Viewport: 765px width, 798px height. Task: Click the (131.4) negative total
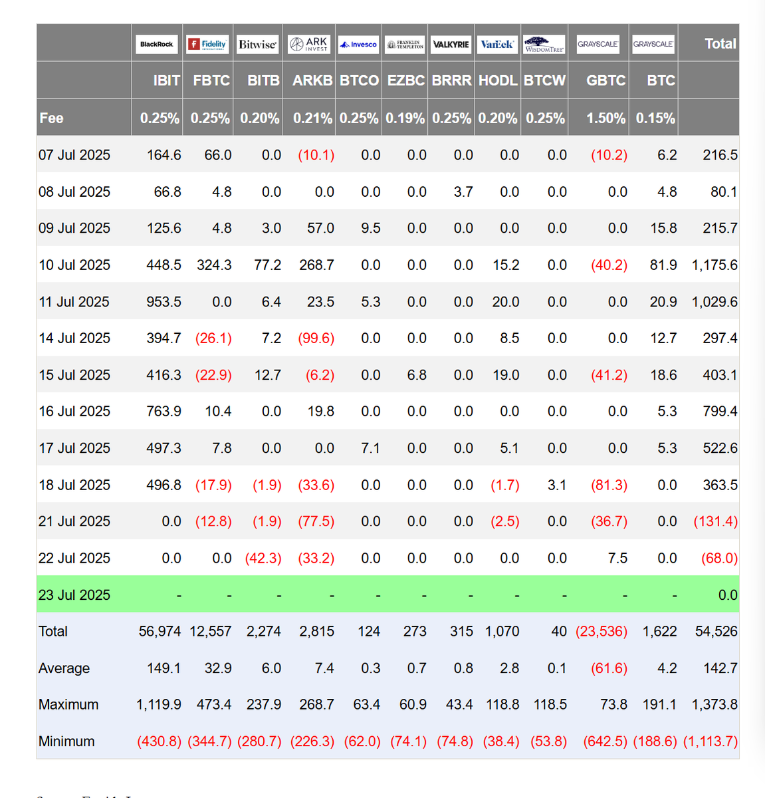pyautogui.click(x=716, y=521)
